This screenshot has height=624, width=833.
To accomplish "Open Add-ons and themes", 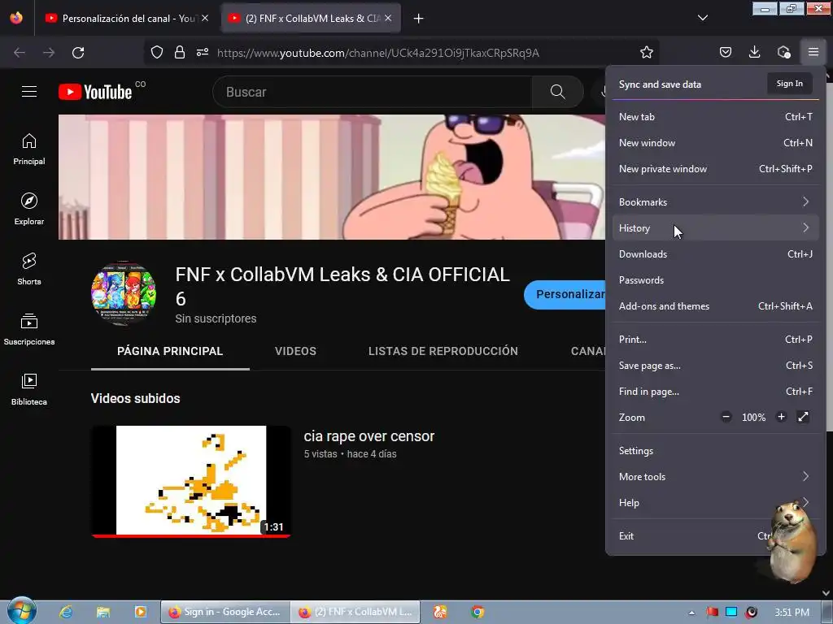I will click(x=716, y=306).
